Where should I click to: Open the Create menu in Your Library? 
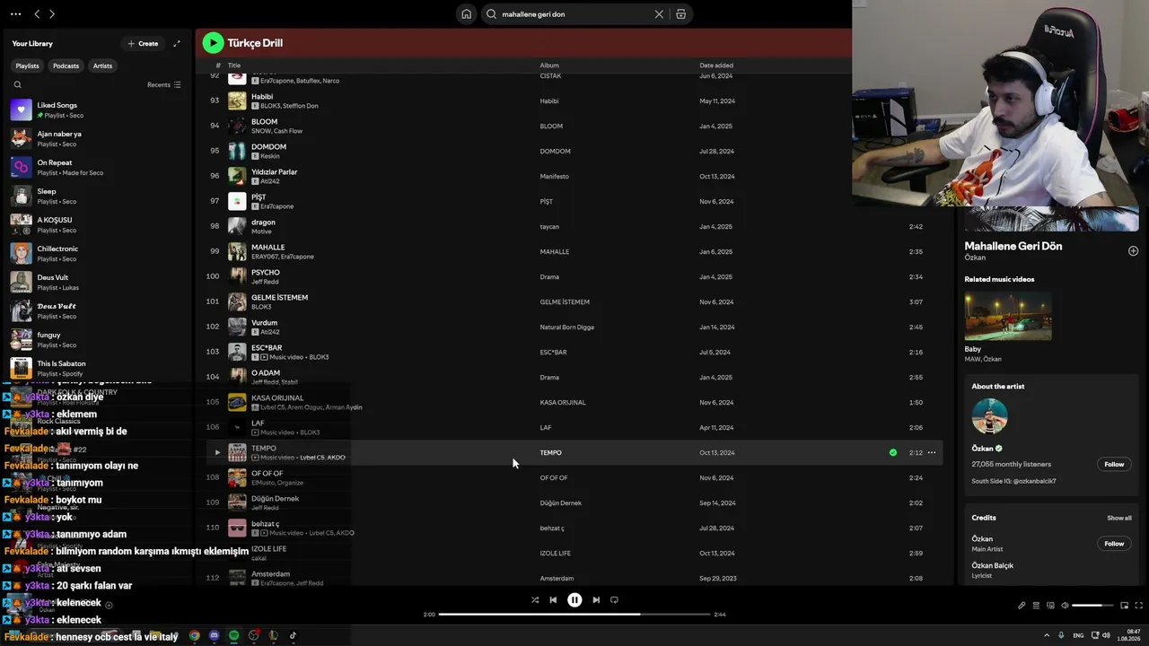coord(143,43)
